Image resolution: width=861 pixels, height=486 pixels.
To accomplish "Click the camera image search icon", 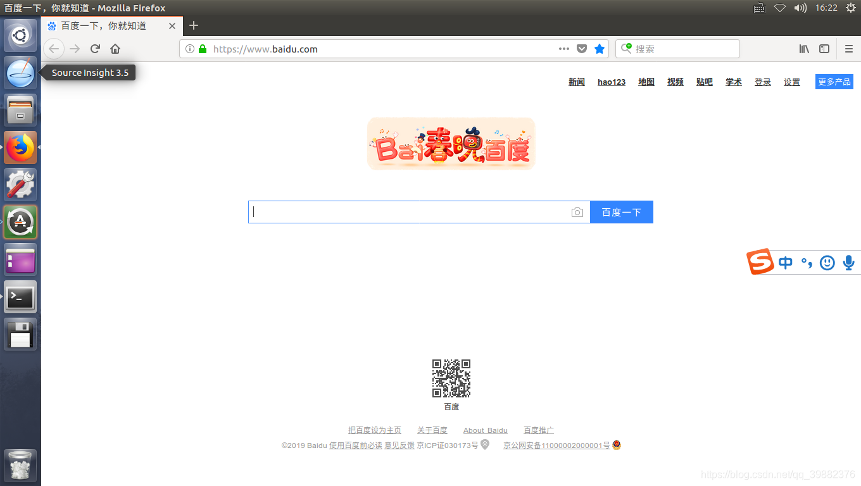I will tap(577, 213).
